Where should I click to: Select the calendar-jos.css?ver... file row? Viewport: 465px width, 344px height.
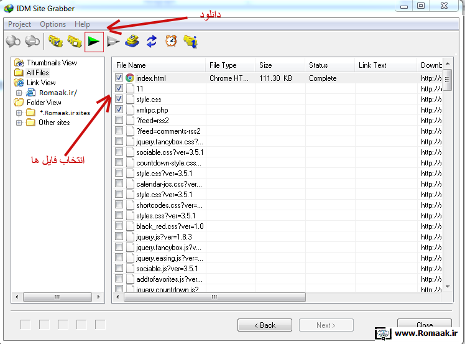pyautogui.click(x=277, y=184)
